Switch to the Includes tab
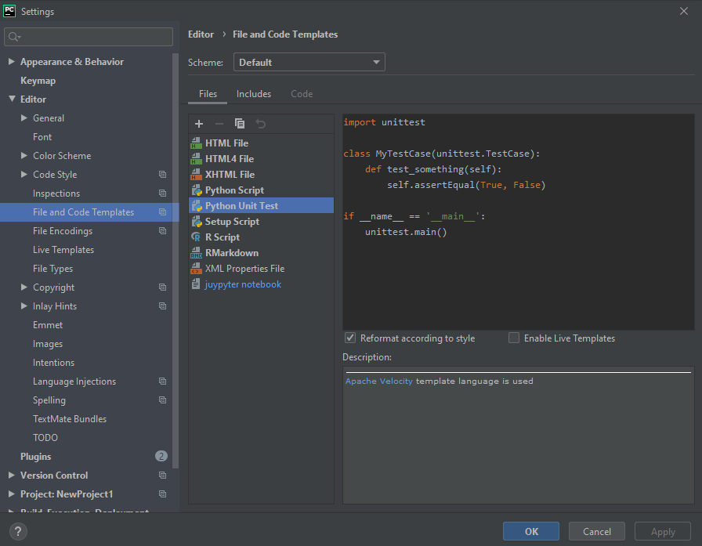Viewport: 702px width, 546px height. (253, 93)
